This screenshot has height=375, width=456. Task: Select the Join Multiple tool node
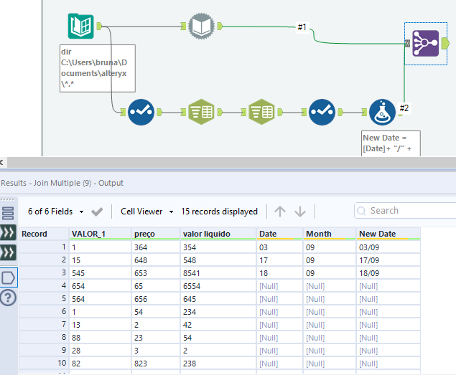[x=426, y=43]
